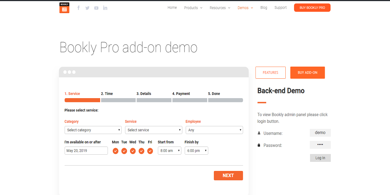Go to the Home nav item
Image resolution: width=390 pixels, height=195 pixels.
[x=172, y=7]
